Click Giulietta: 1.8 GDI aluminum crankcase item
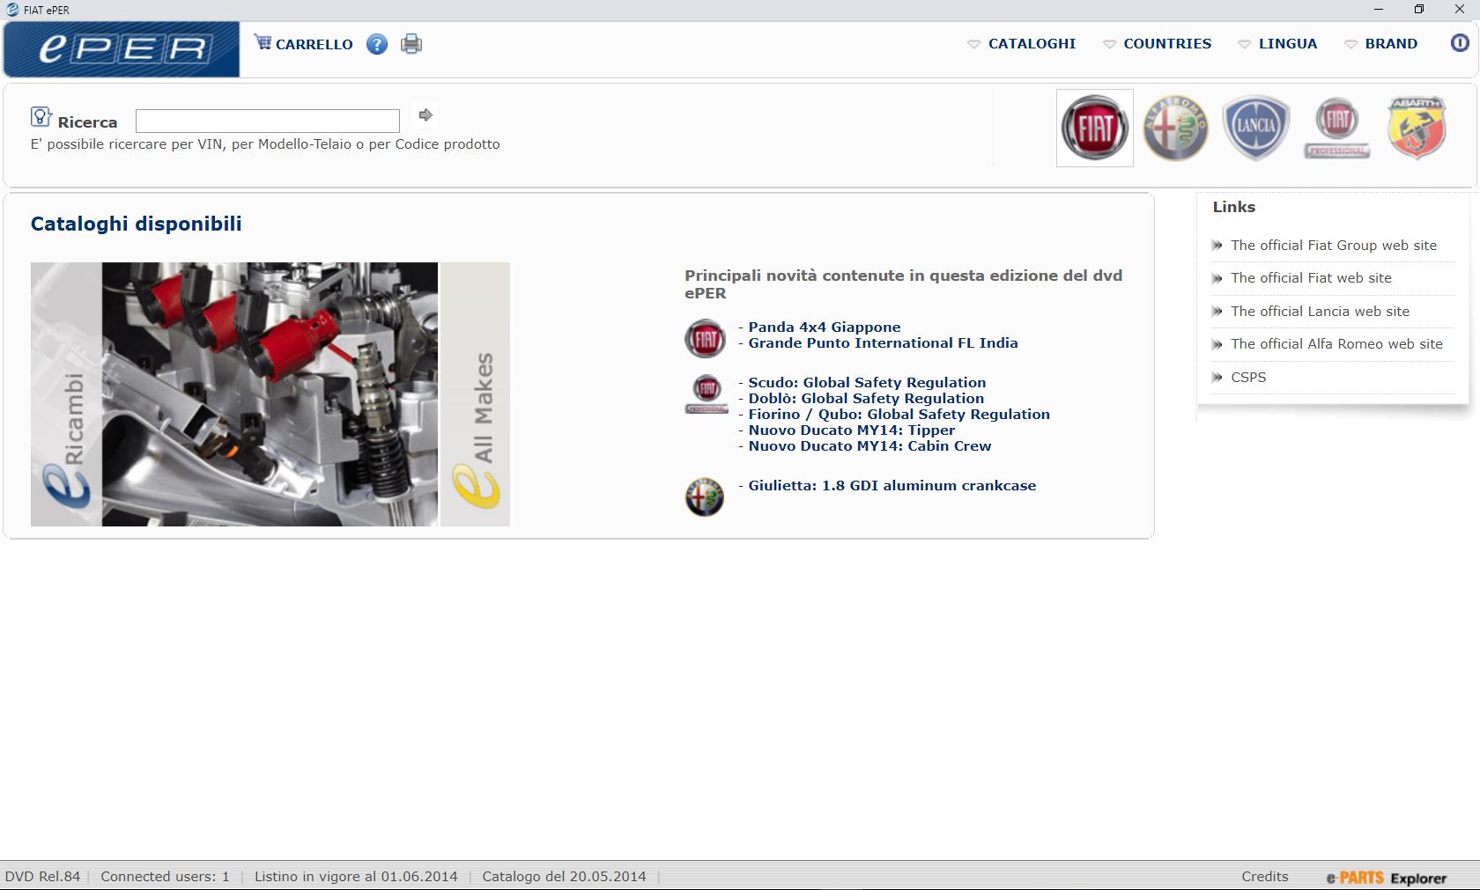Image resolution: width=1480 pixels, height=890 pixels. pos(892,486)
